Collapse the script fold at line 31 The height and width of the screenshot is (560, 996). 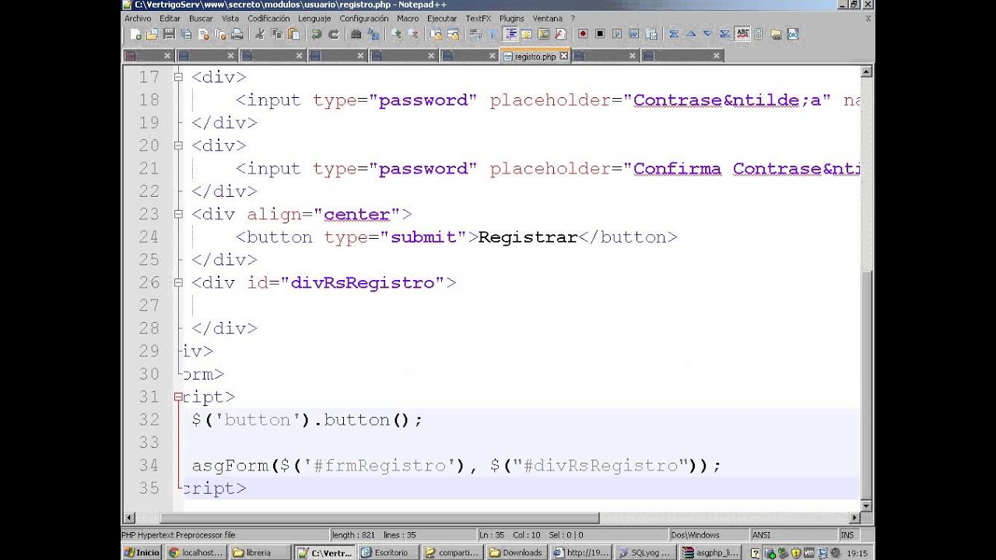point(178,397)
